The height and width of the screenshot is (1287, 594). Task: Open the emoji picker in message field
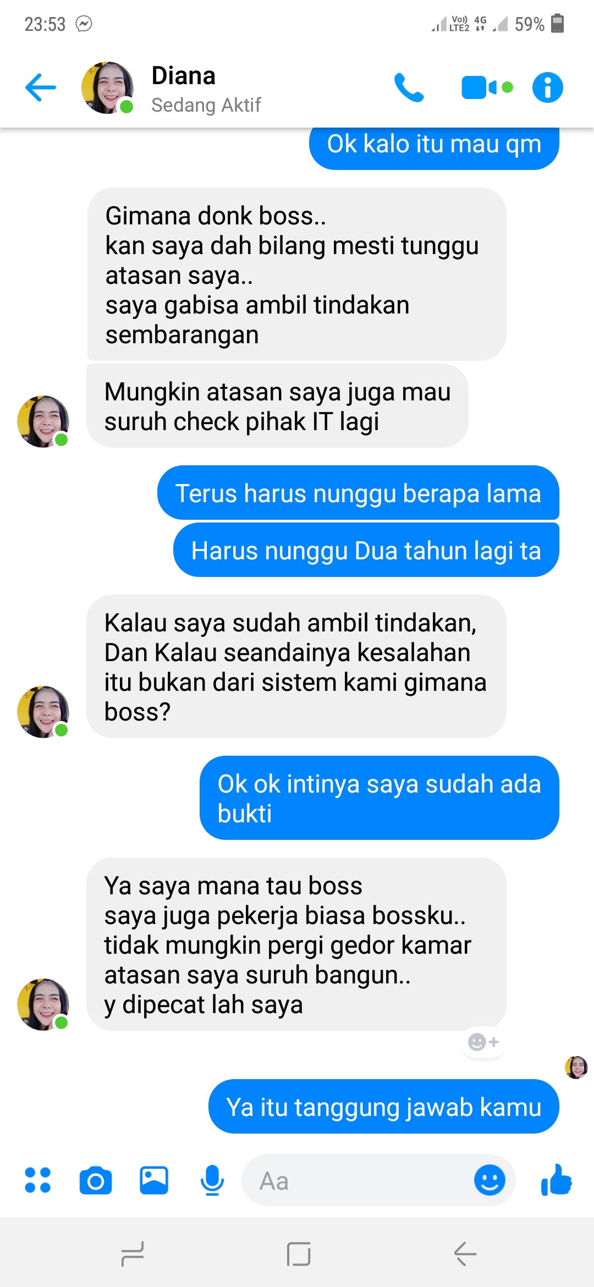pyautogui.click(x=490, y=1180)
